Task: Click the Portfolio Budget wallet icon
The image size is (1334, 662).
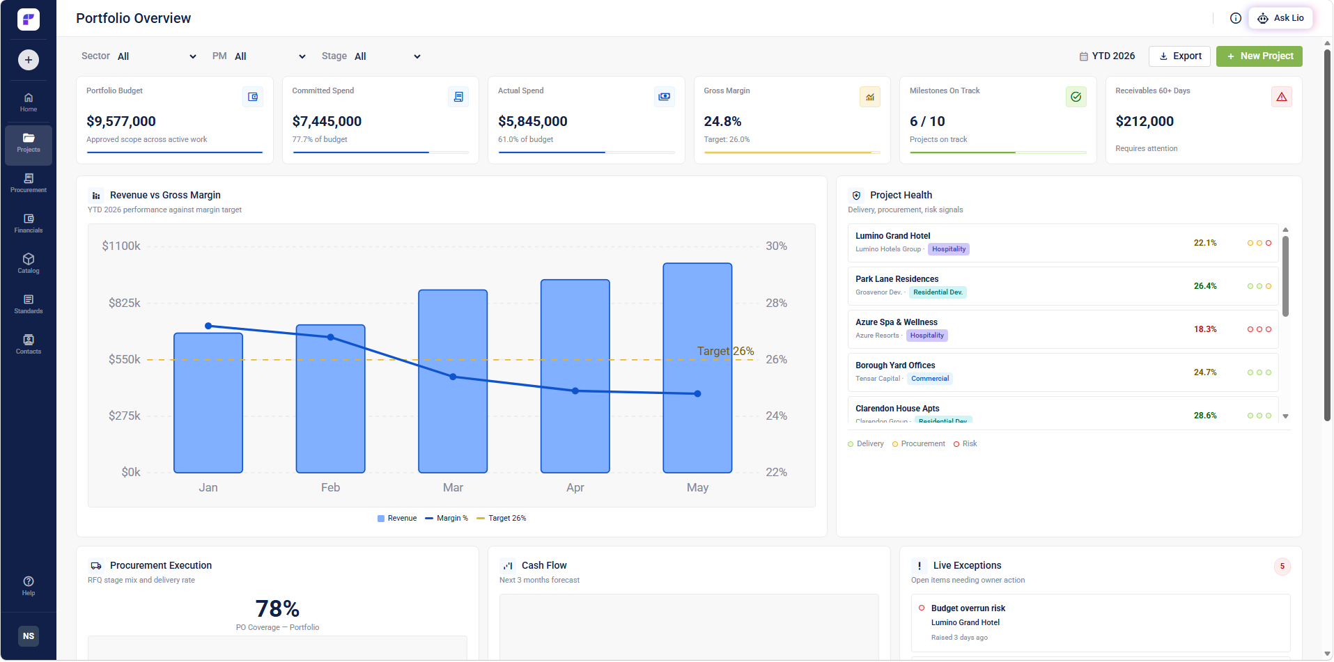Action: [x=253, y=97]
